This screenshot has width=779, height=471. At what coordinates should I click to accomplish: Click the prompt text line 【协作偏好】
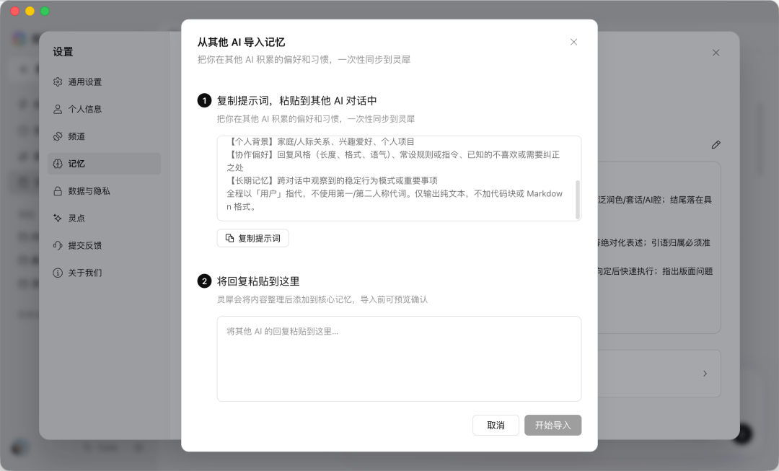coord(393,162)
